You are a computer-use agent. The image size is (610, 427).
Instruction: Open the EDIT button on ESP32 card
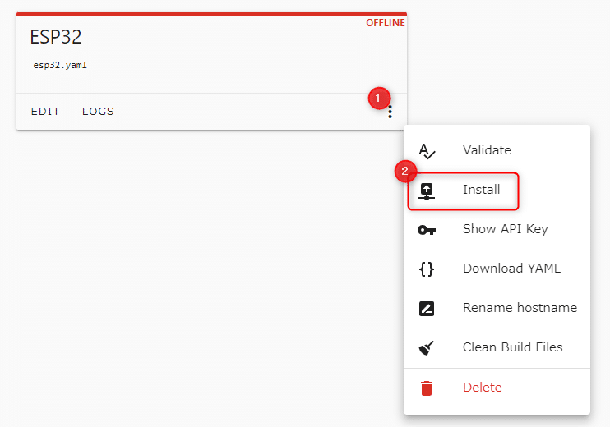[45, 112]
